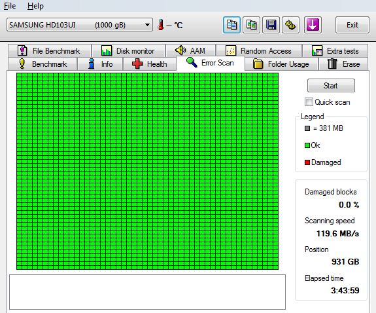Open the options tools icon

click(290, 25)
